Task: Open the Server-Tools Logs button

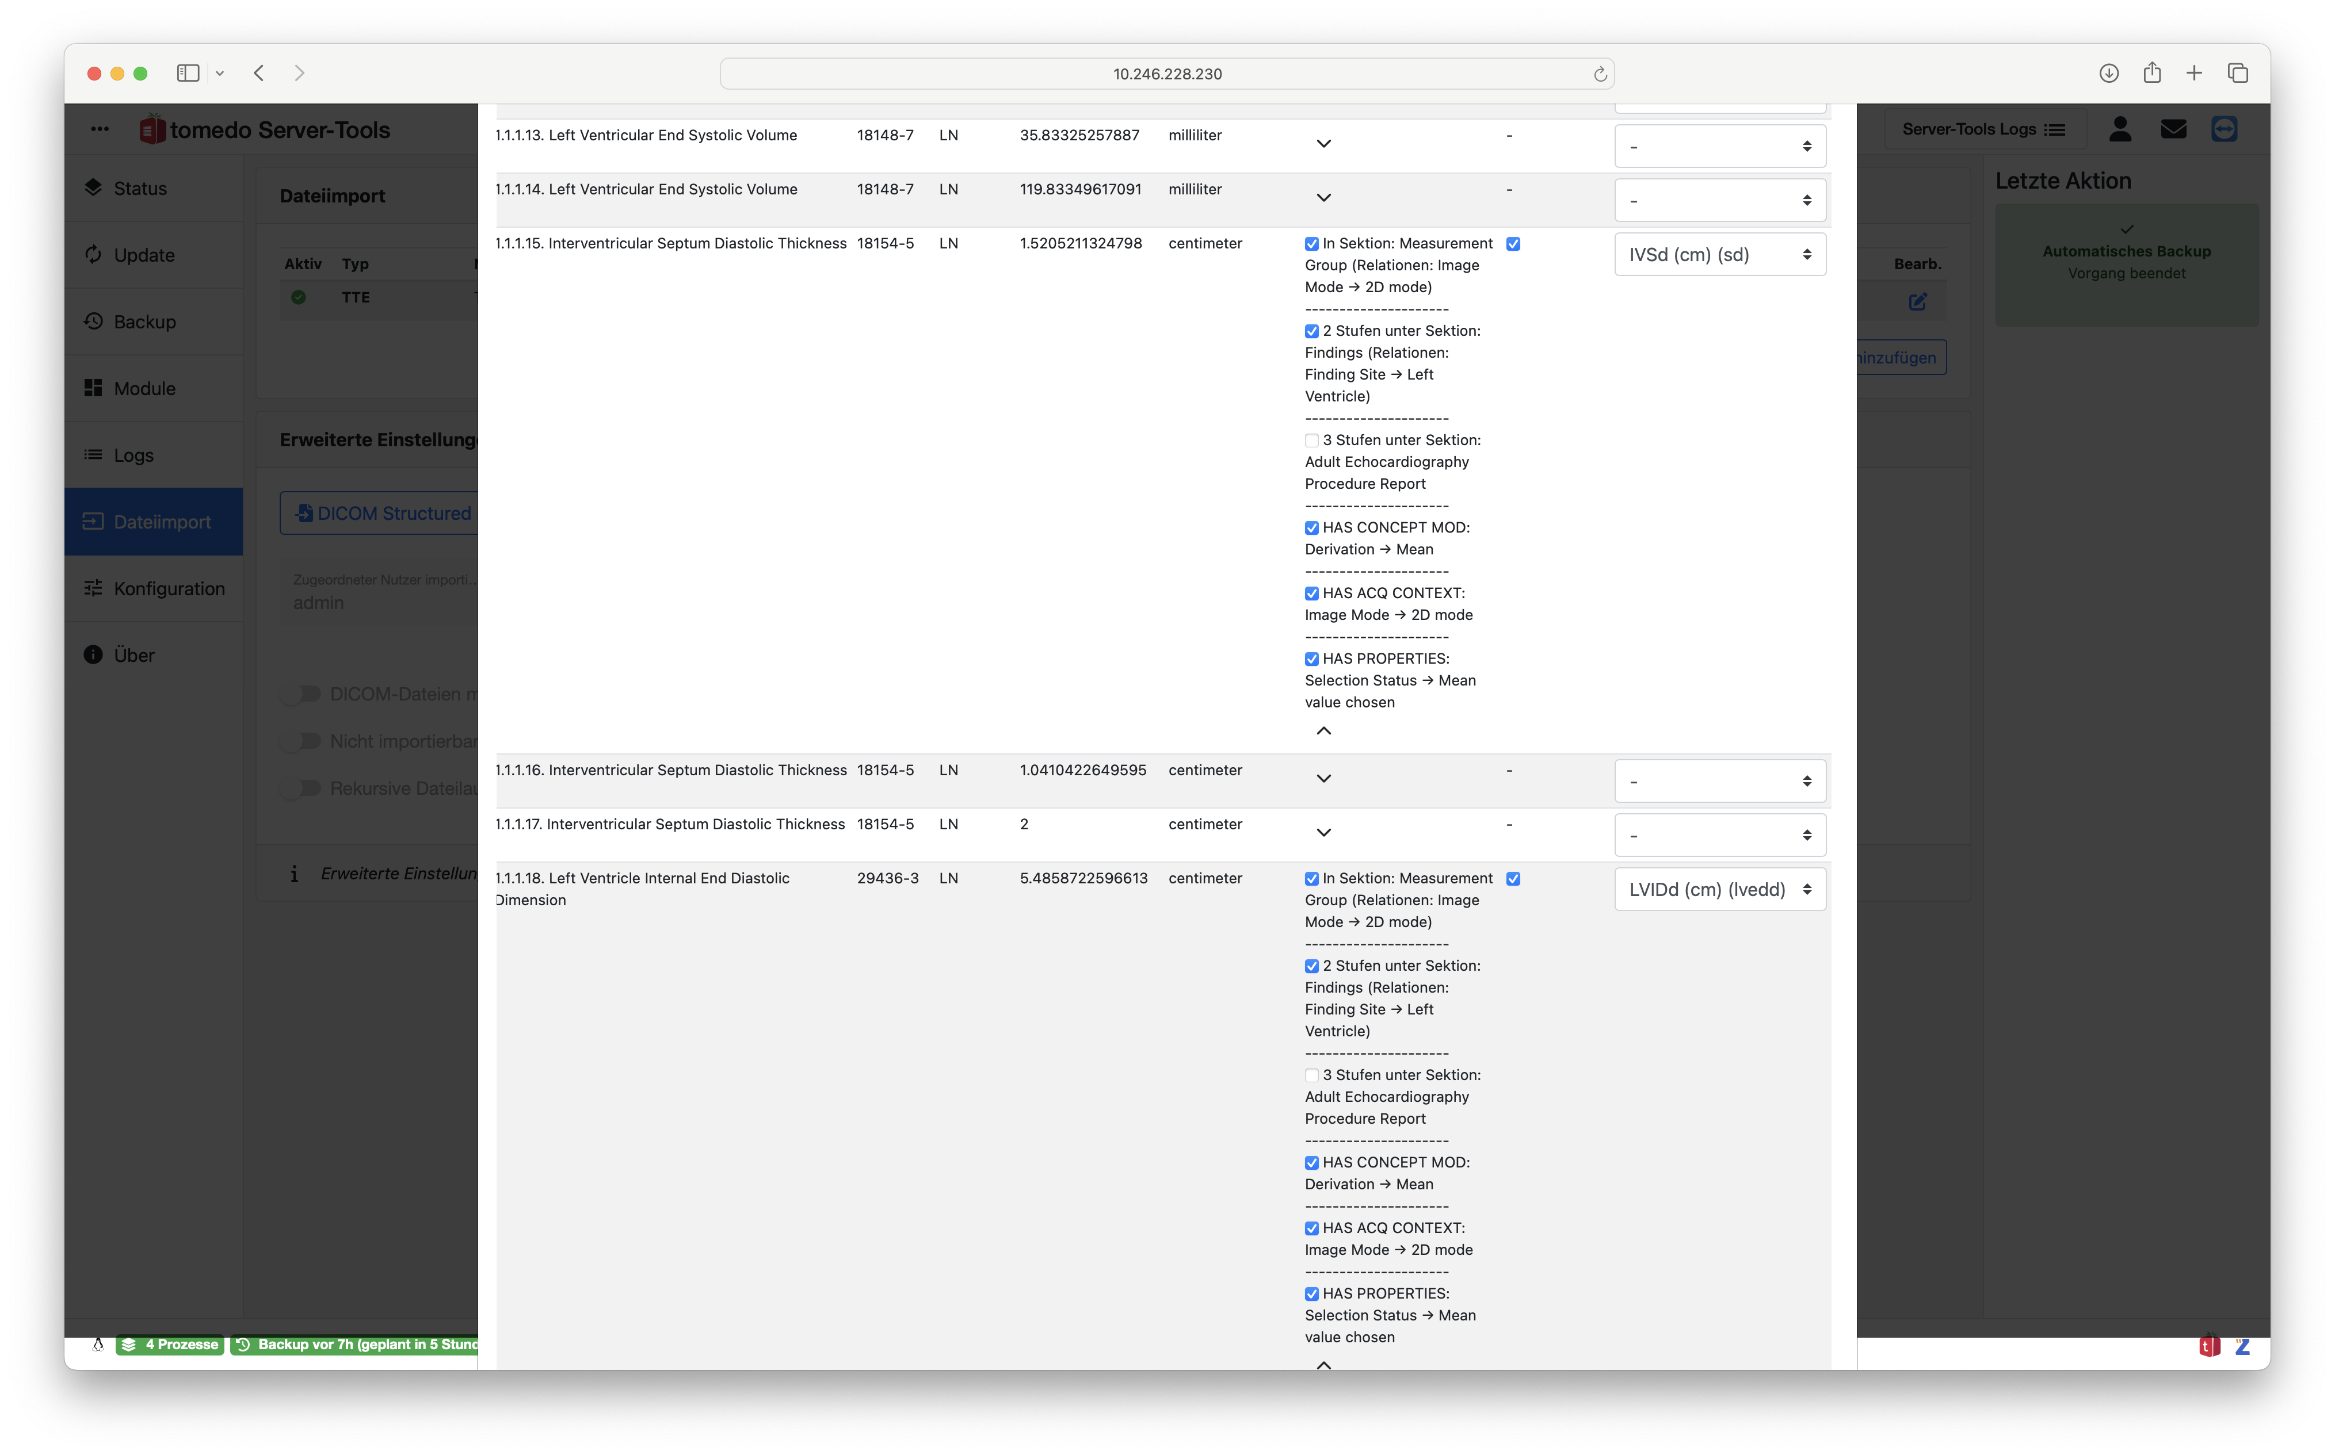Action: click(x=1983, y=129)
